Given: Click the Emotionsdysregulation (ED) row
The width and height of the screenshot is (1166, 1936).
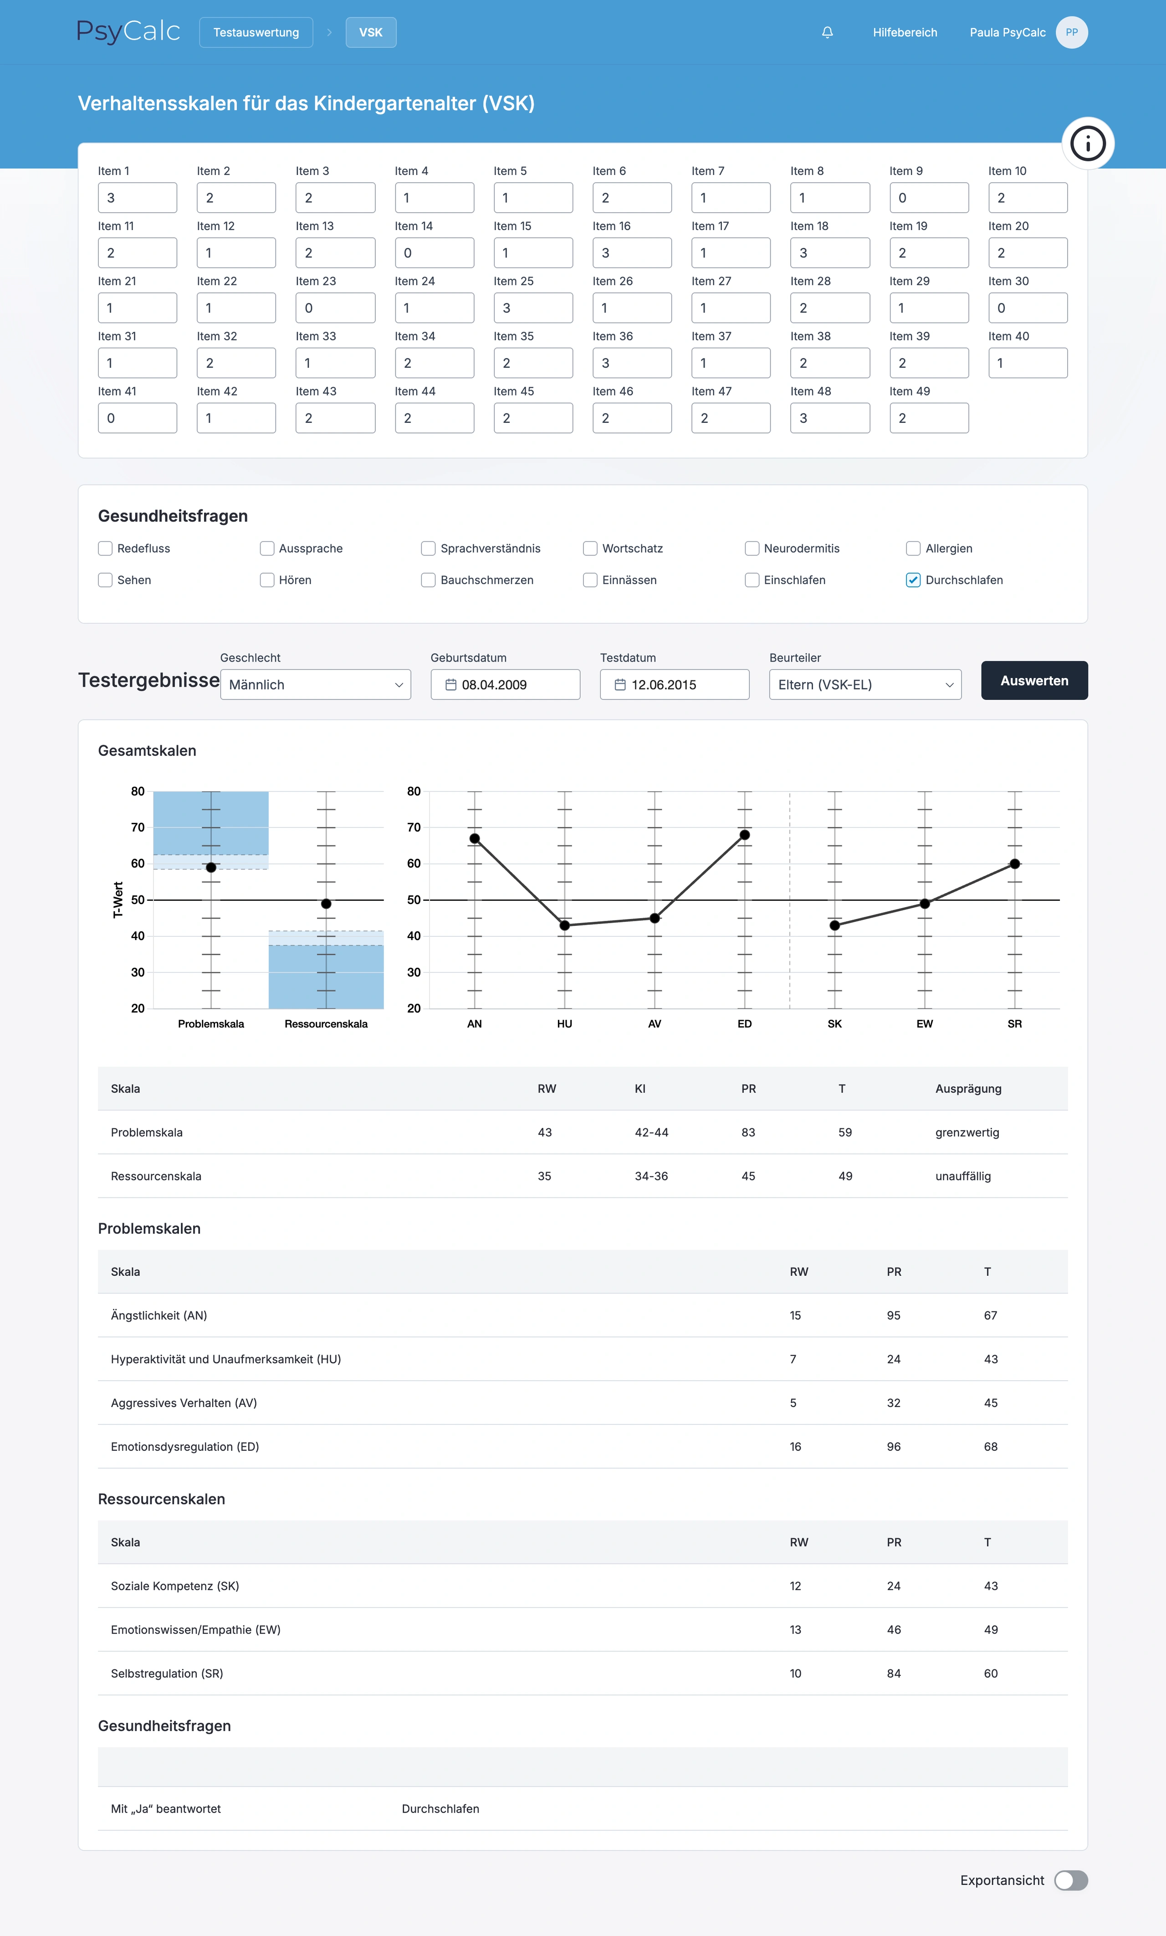Looking at the screenshot, I should (x=583, y=1447).
